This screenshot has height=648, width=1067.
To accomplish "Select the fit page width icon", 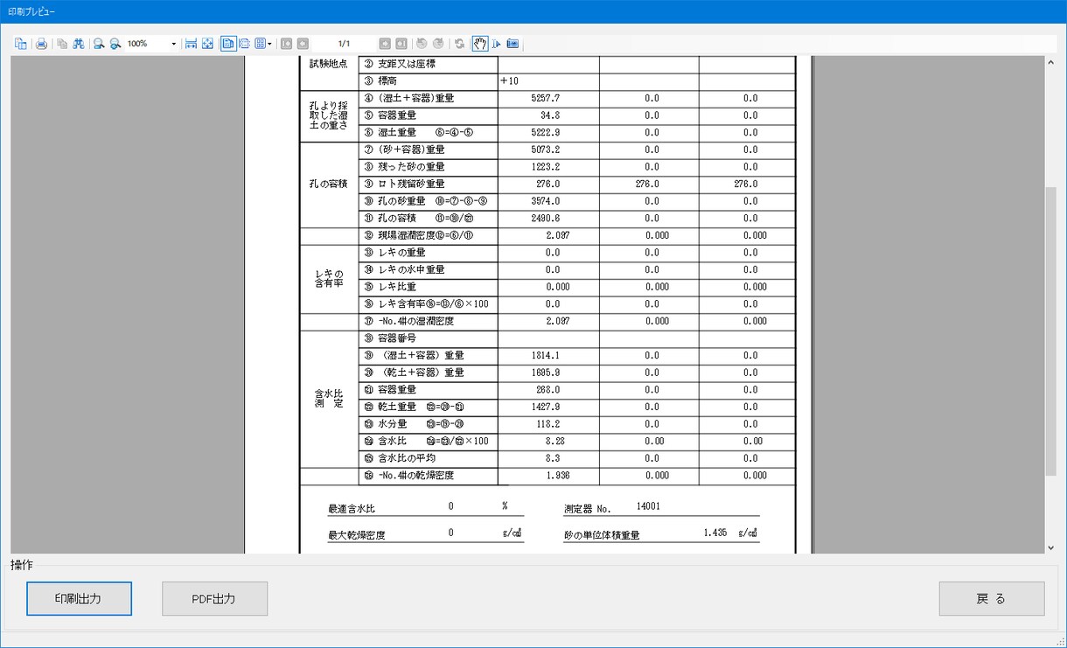I will [191, 44].
